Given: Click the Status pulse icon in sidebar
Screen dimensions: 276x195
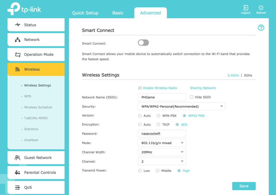Looking at the screenshot, I should 18,25.
